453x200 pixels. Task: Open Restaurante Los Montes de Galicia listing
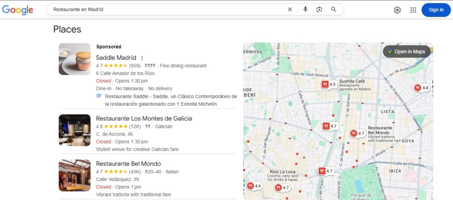coord(144,119)
